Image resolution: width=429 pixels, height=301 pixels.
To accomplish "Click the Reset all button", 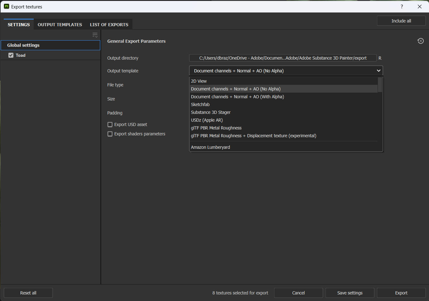I will [28, 293].
